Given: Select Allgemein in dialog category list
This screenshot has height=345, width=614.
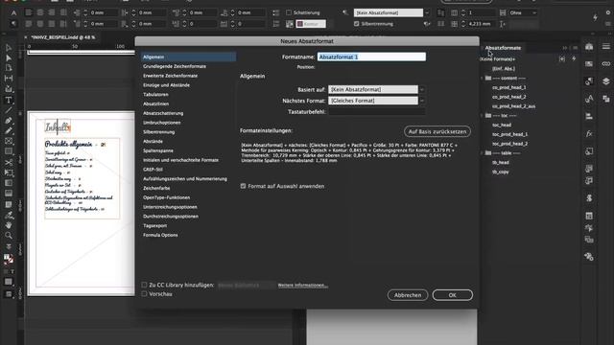Looking at the screenshot, I should (189, 57).
